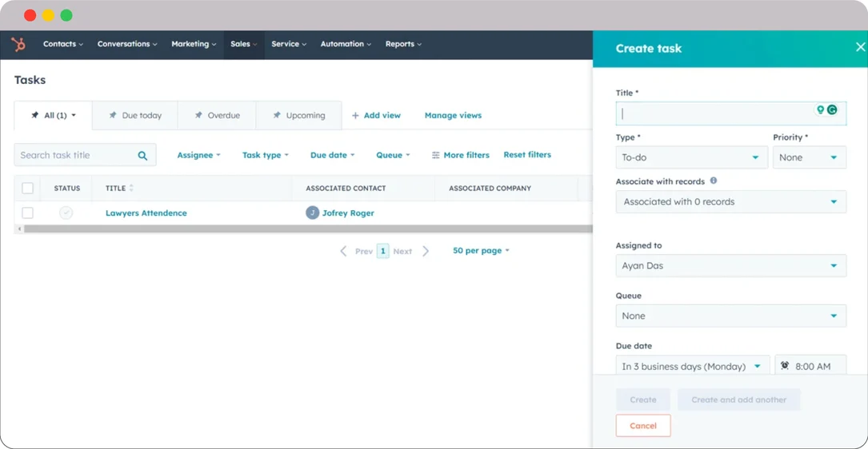Image resolution: width=868 pixels, height=449 pixels.
Task: Open the Marketing menu
Action: pyautogui.click(x=194, y=44)
